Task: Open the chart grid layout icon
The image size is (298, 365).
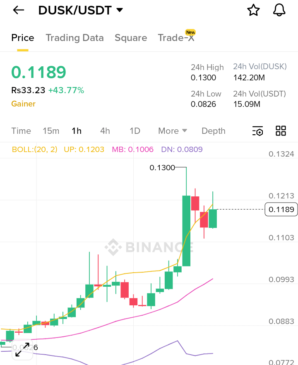Action: tap(281, 131)
